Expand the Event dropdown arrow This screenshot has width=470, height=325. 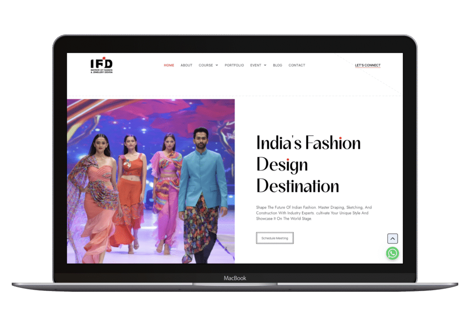pyautogui.click(x=265, y=65)
